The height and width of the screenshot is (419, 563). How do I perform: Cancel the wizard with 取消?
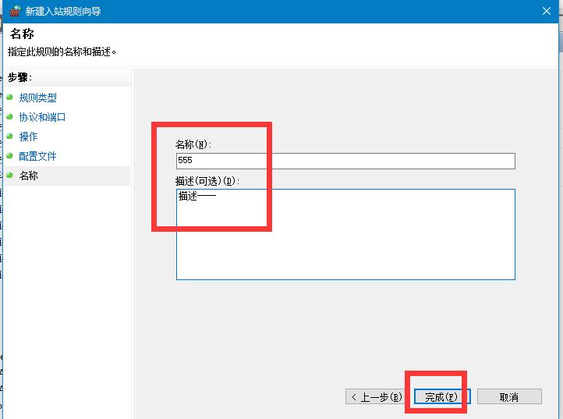coord(509,396)
